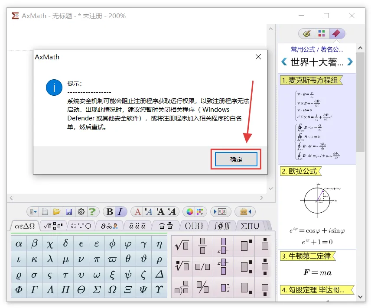
Task: Switch to the brackets ()[]{} tab
Action: (x=194, y=226)
